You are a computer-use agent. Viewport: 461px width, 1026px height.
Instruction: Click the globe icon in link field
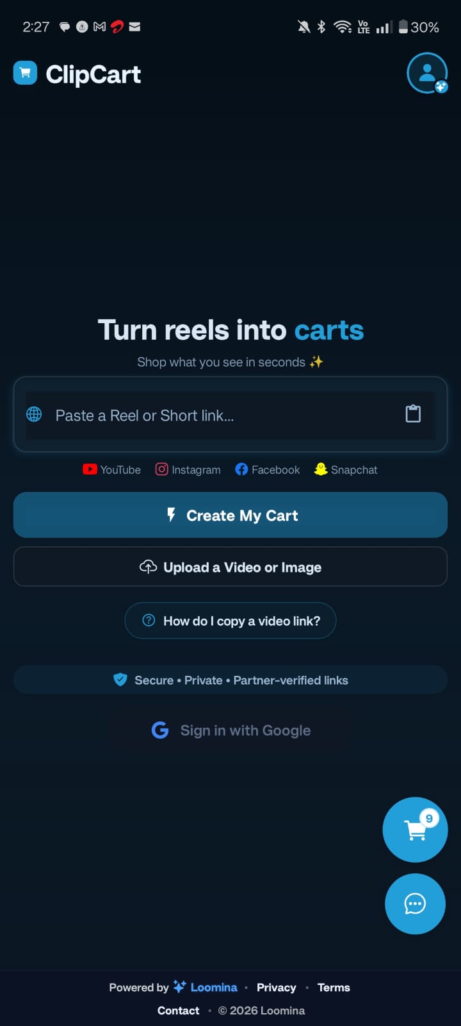tap(34, 414)
